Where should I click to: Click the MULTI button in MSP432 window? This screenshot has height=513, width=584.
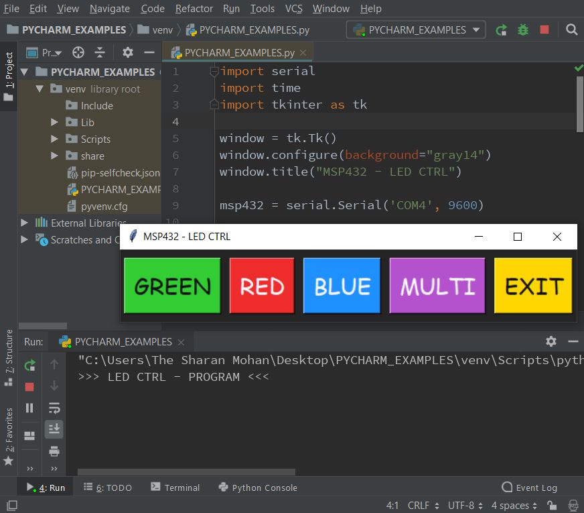tap(437, 286)
